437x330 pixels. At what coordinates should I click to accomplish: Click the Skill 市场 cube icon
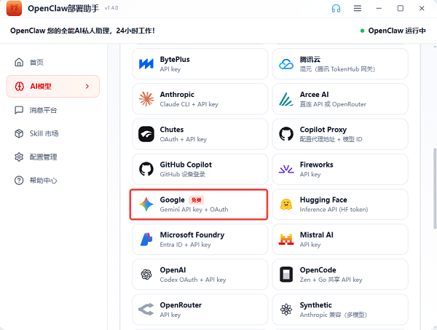point(19,133)
